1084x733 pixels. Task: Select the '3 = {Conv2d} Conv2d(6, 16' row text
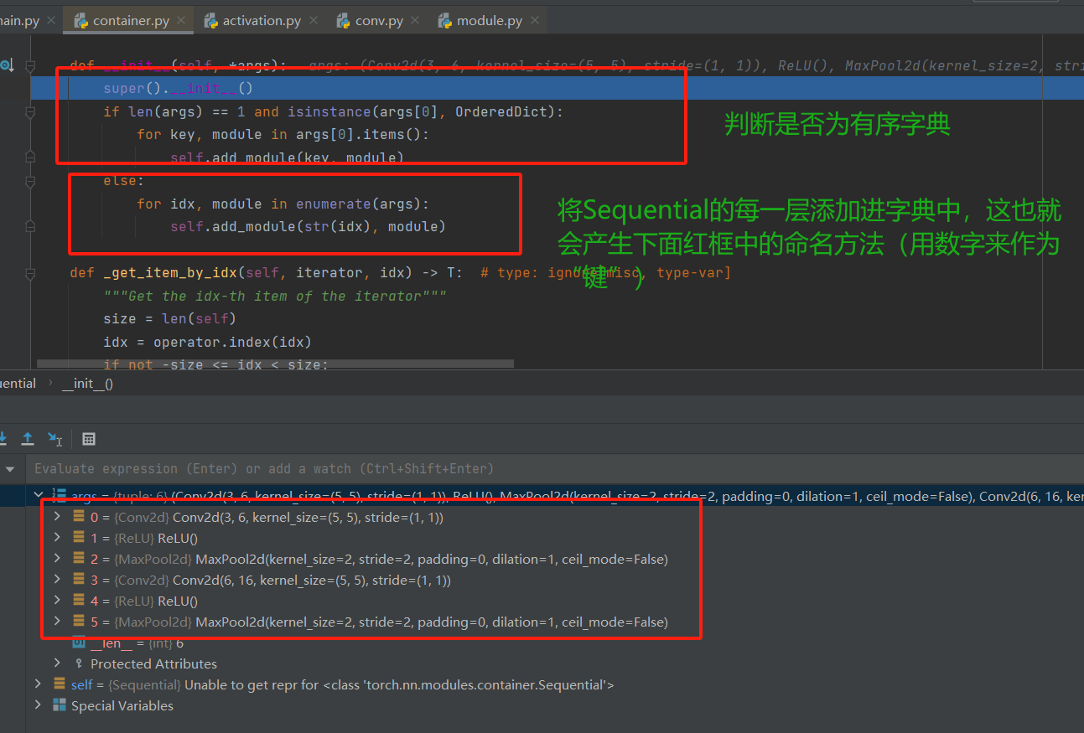coord(271,581)
